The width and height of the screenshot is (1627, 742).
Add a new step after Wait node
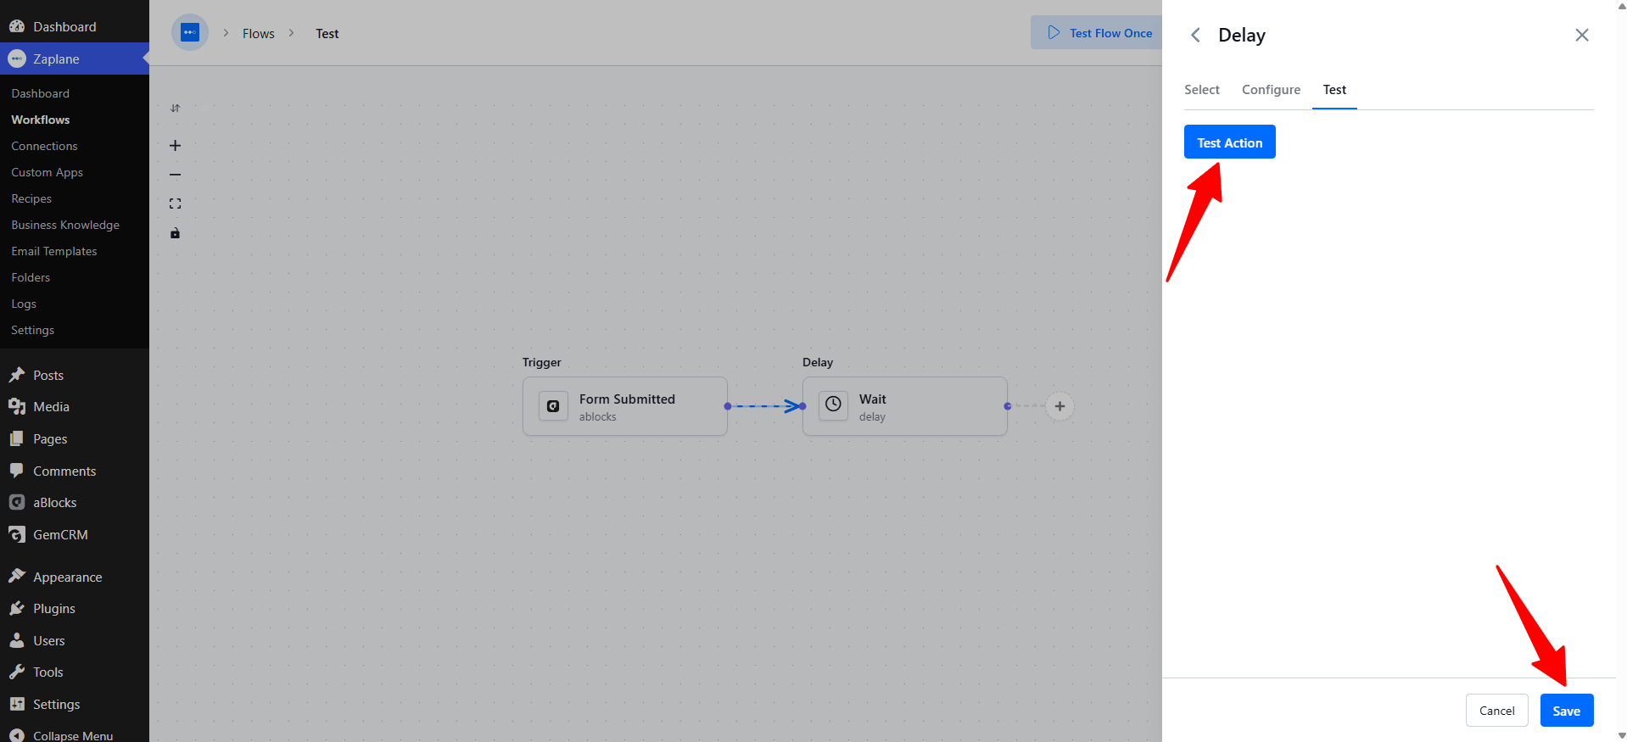pos(1060,406)
